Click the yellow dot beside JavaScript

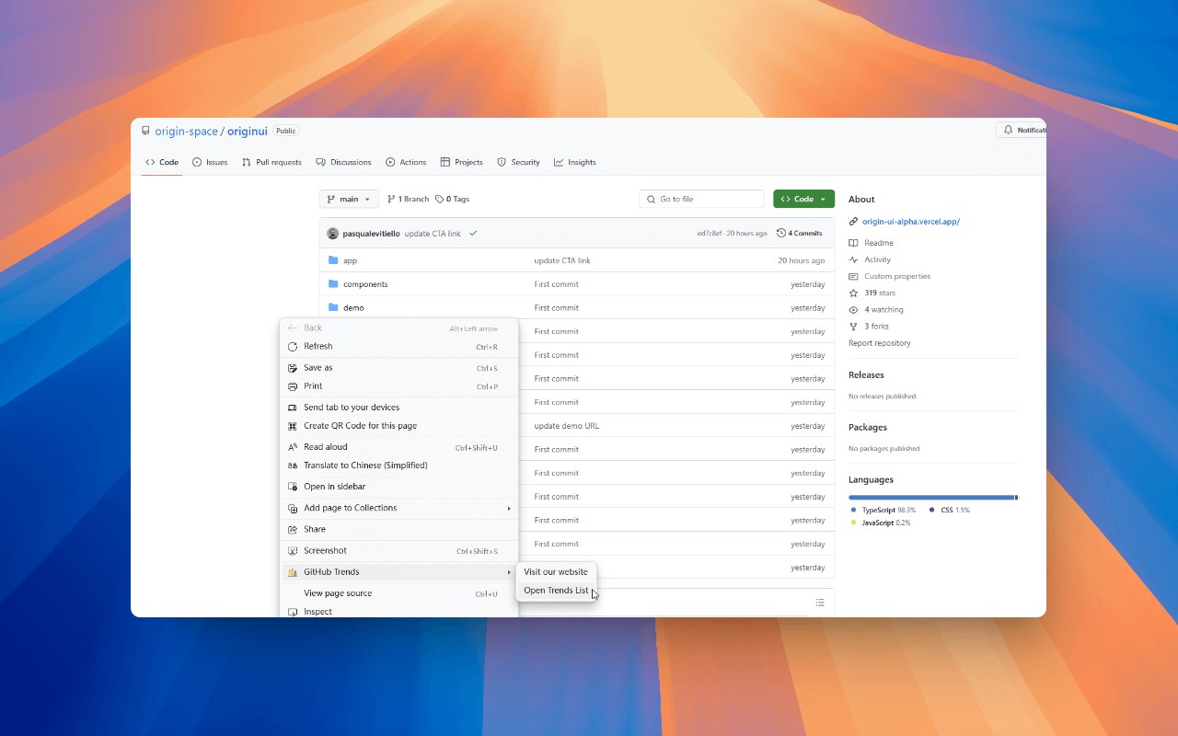[x=854, y=523]
